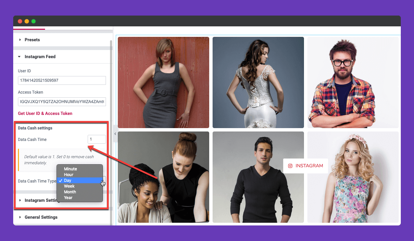Open photo of woman in gray dress
Screen dimensions: 414x241
[164, 82]
